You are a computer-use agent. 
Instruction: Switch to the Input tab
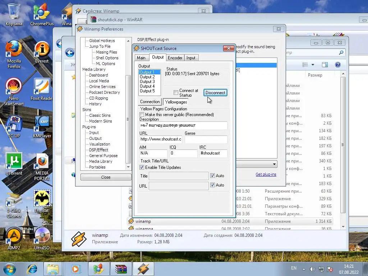191,58
